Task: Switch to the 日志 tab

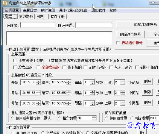Action: pos(40,17)
